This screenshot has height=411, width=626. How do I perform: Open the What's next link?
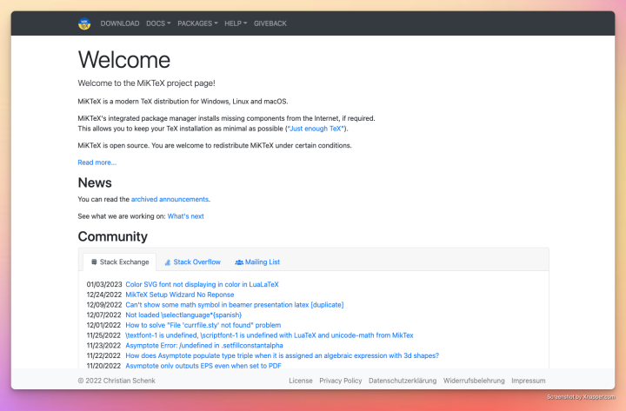[x=186, y=216]
